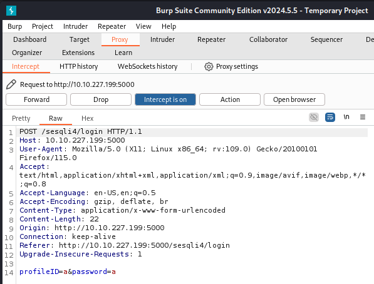The height and width of the screenshot is (284, 374).
Task: Toggle hide non-printable characters eye icon
Action: tap(314, 117)
